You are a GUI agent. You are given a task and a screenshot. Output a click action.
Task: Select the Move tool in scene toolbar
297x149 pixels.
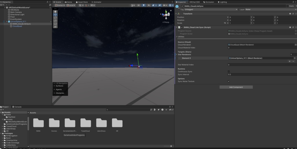tap(55, 14)
